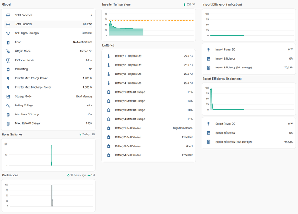This screenshot has height=214, width=298.
Task: Click the Relay Switches graph spike
Action: (51, 155)
